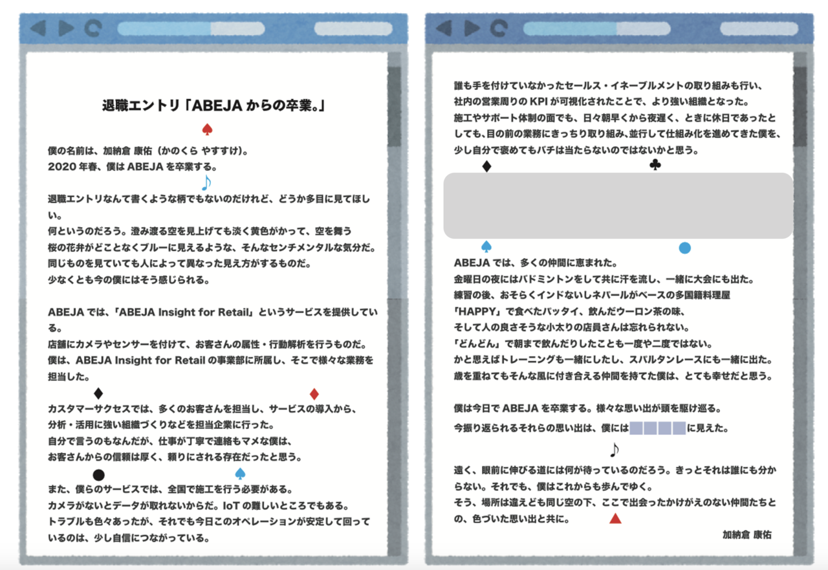Click the signature 加納倉 康佑 at page bottom
Screen dimensions: 828x570
(747, 535)
